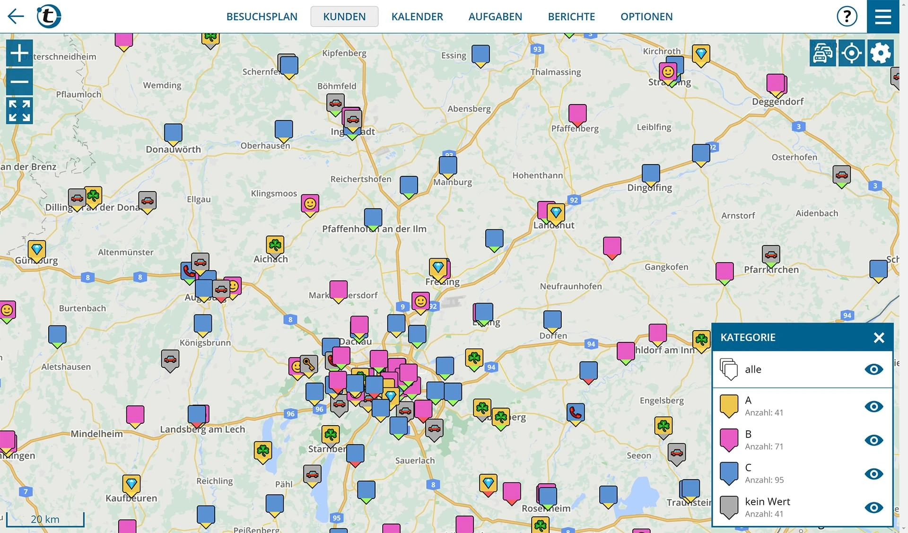Toggle traffic layer with cars icon
This screenshot has width=908, height=533.
822,53
